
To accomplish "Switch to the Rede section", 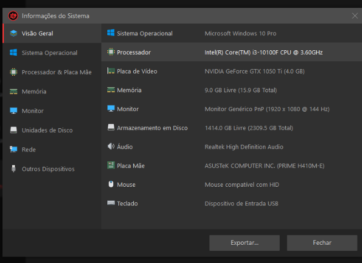I will (x=52, y=150).
